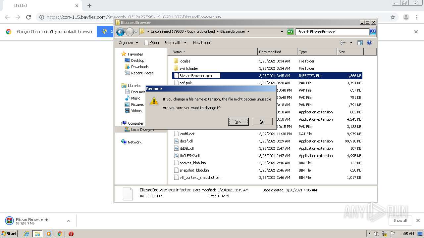Toggle the preview pane icon
Viewport: 424px width, 238px height.
click(x=360, y=43)
